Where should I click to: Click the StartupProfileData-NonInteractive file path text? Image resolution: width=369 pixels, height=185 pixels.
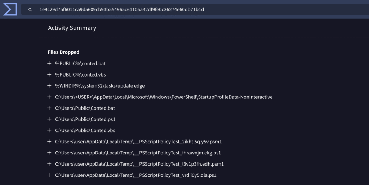[x=164, y=97]
